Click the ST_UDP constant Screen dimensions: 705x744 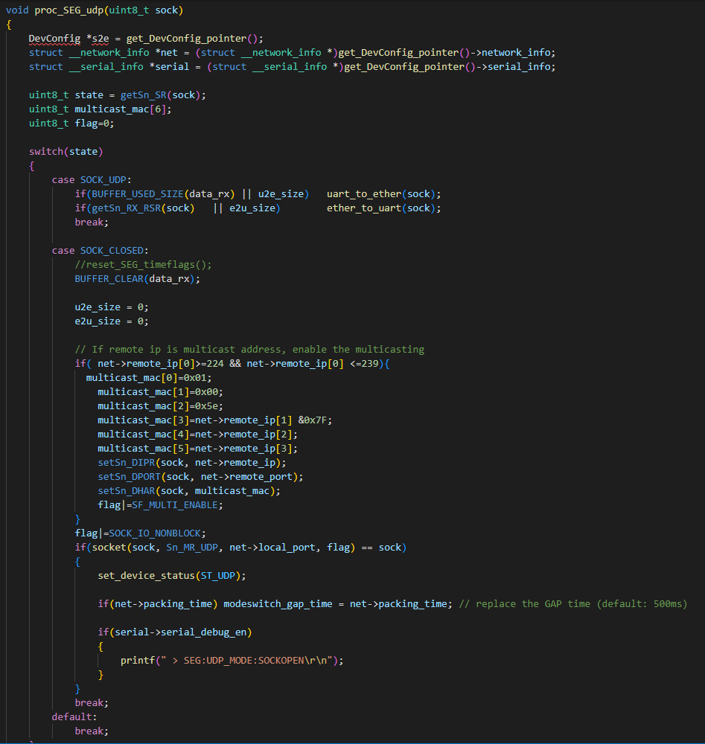coord(218,576)
